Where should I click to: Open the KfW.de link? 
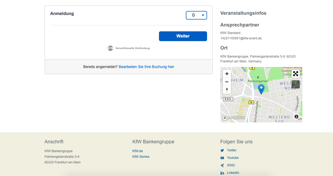point(137,151)
